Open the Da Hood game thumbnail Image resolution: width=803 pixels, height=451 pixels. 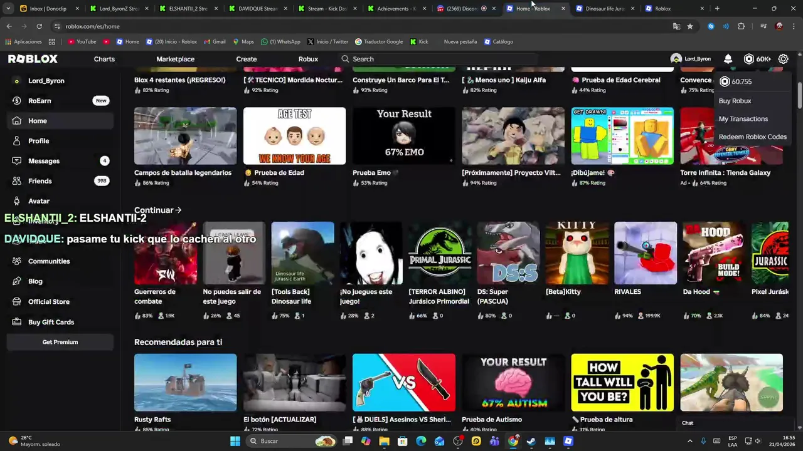click(x=714, y=253)
